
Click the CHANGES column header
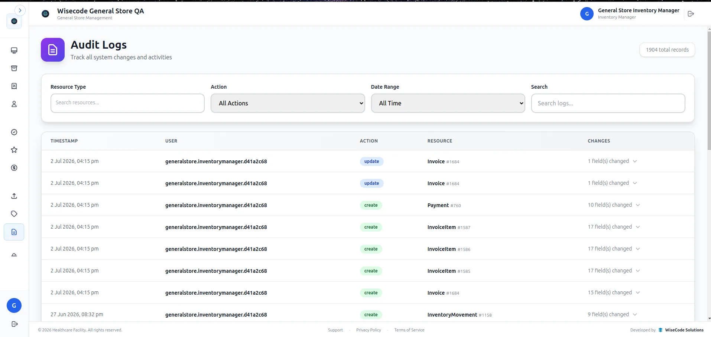[599, 141]
